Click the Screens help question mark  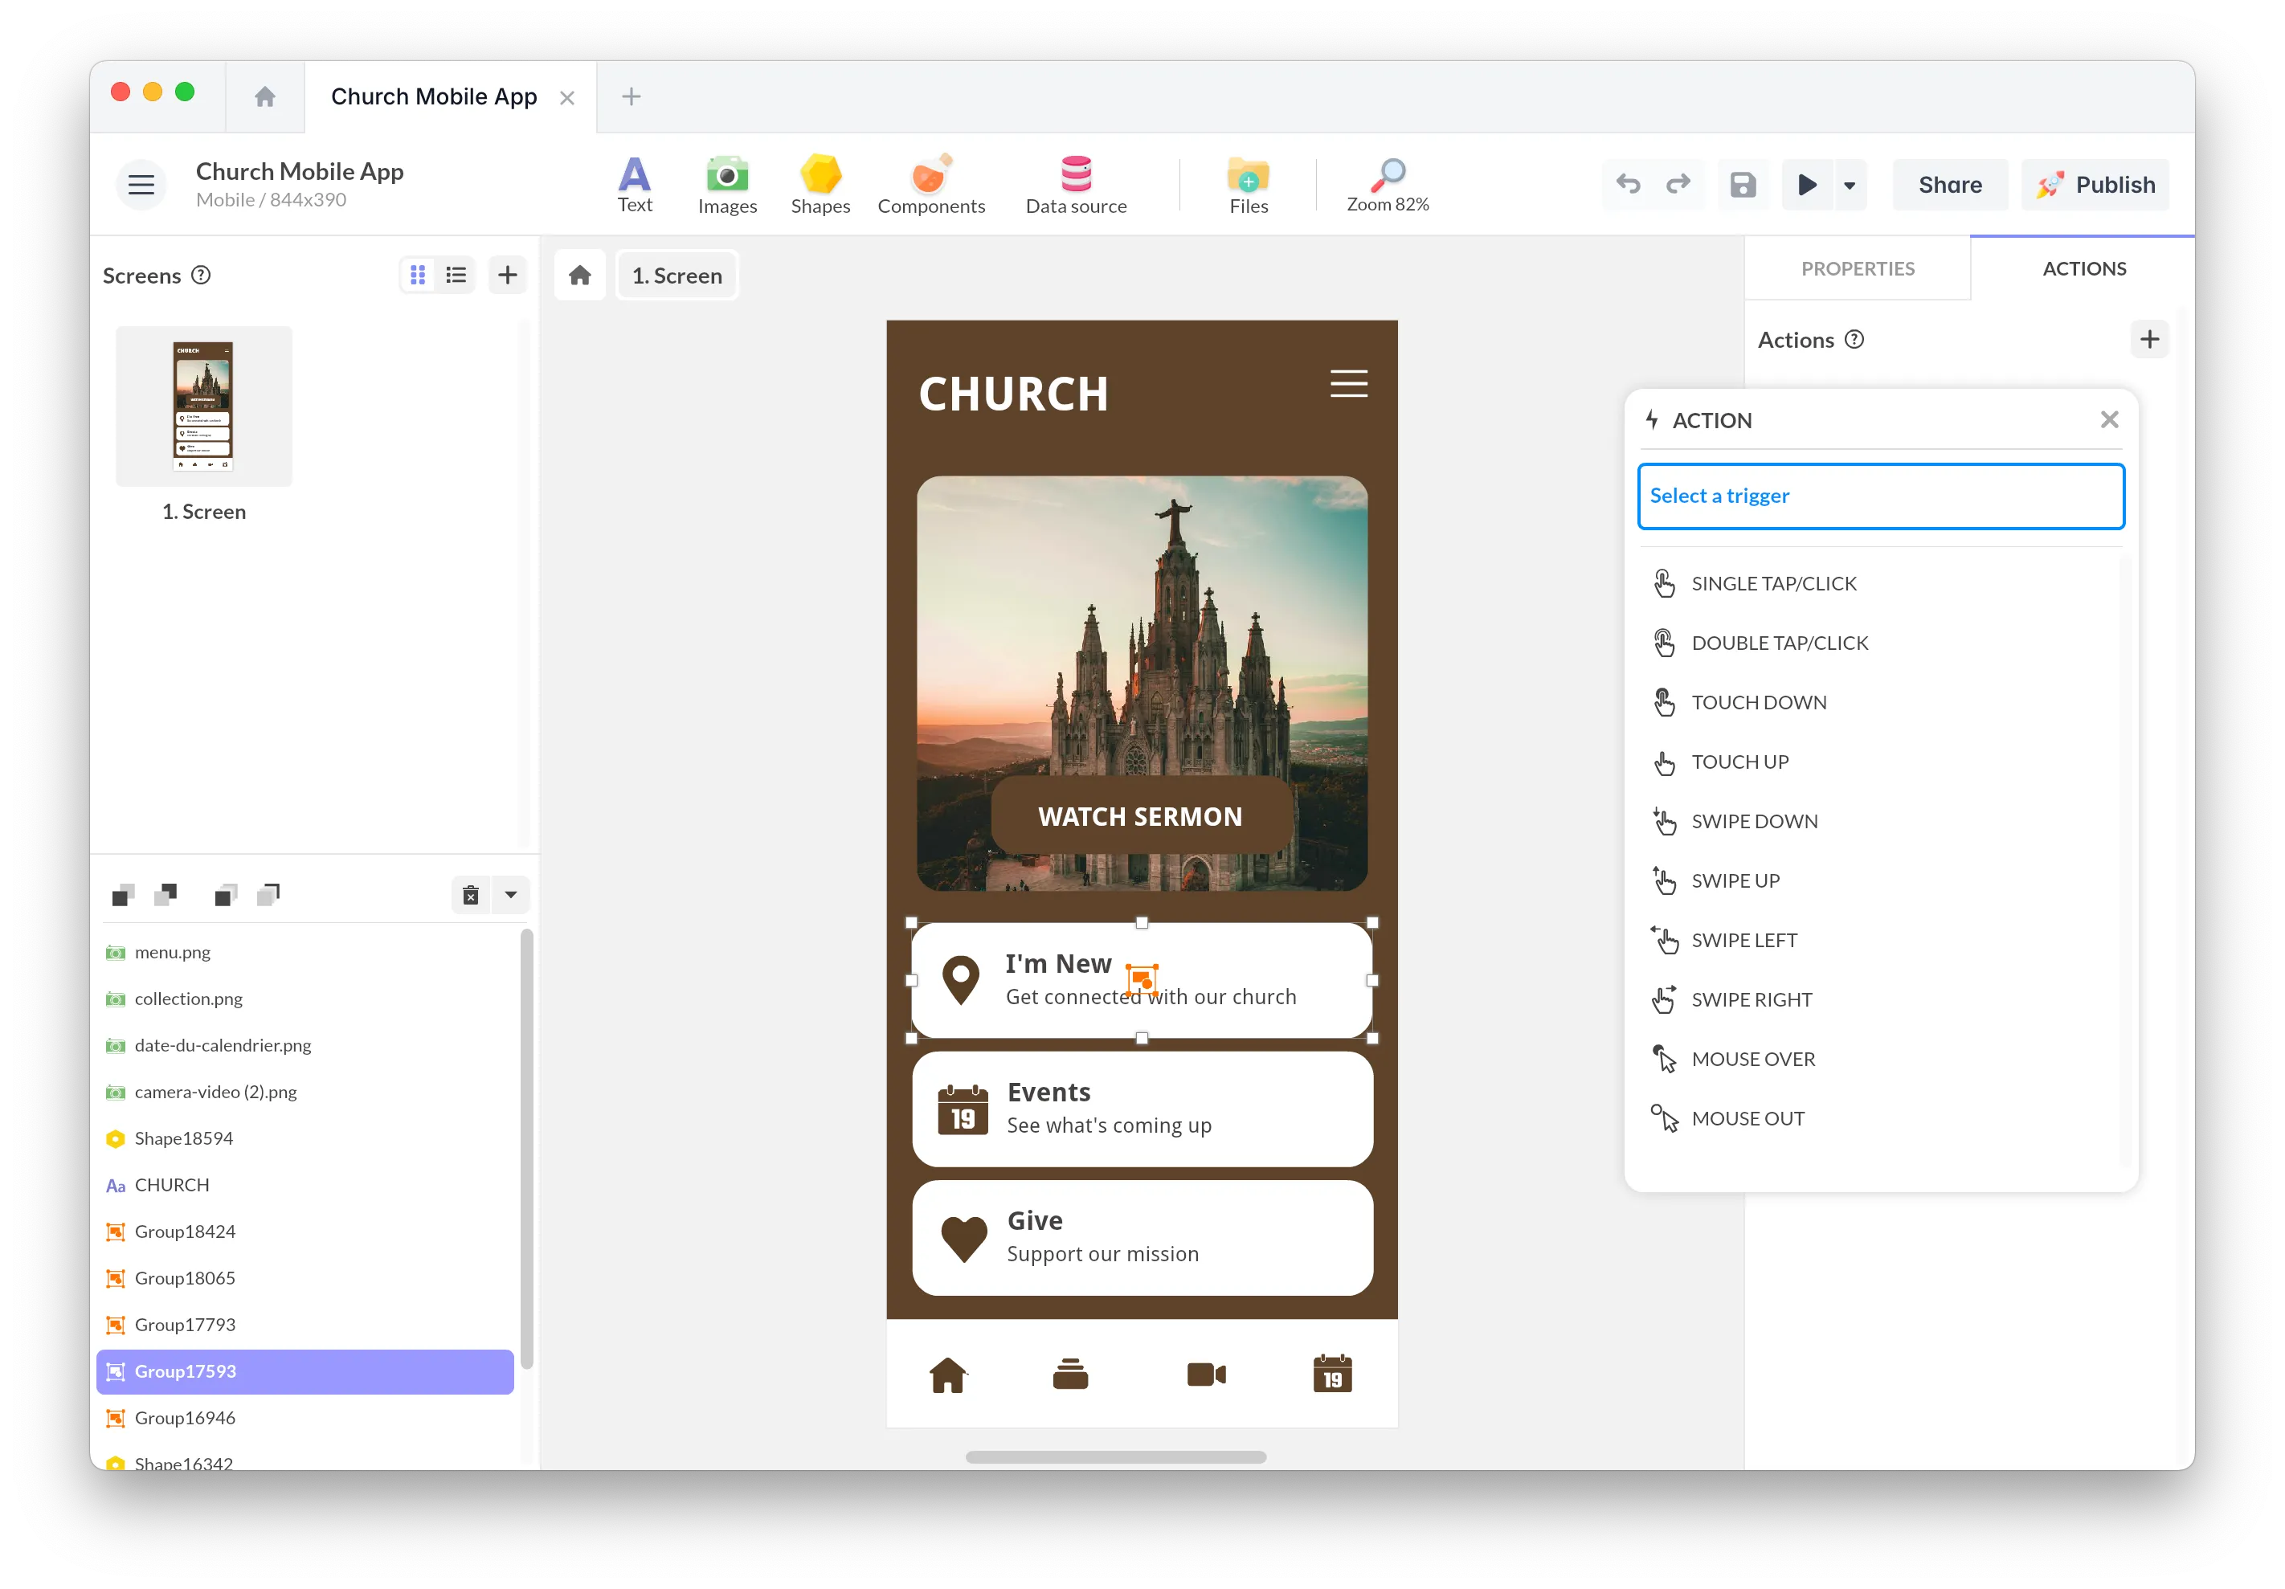click(x=201, y=275)
